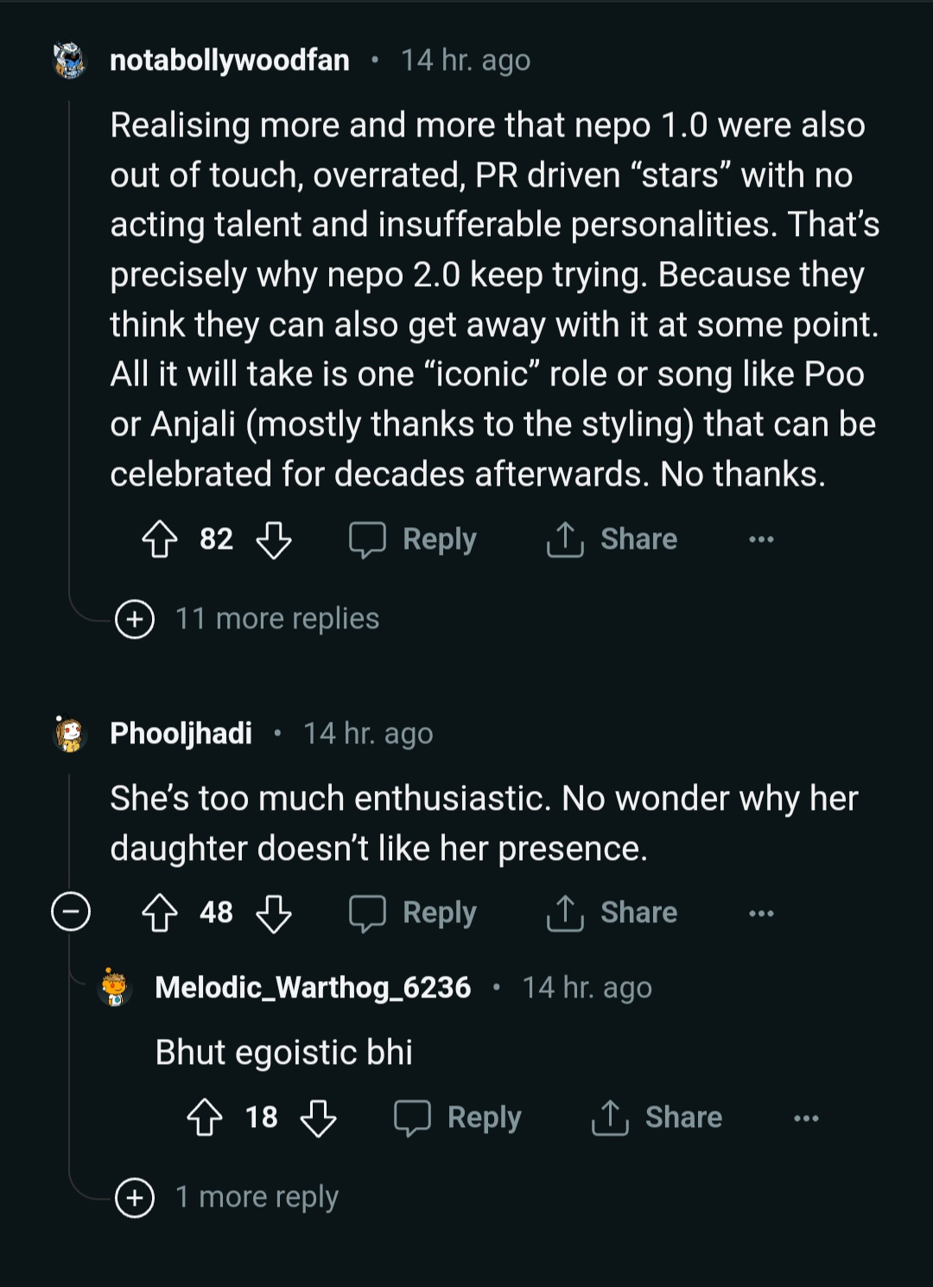Upvote Melodic_Warthog_6236's comment
Screen dimensions: 933x1287
(x=205, y=1118)
